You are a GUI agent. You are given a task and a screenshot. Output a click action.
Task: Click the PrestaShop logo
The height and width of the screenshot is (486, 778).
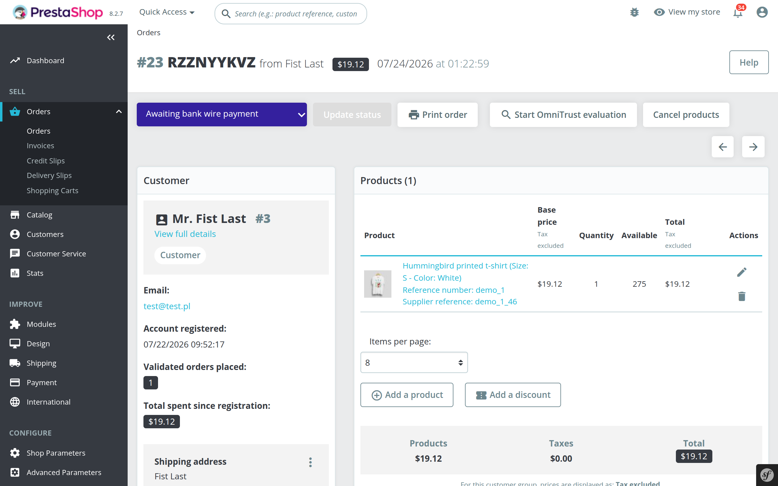58,12
